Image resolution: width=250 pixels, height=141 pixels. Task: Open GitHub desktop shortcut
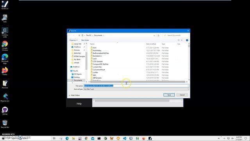coord(5,110)
